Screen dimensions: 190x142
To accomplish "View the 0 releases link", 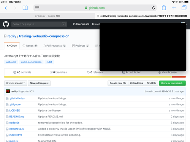I will (95, 72).
